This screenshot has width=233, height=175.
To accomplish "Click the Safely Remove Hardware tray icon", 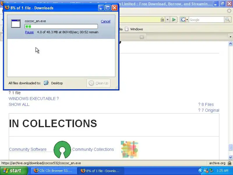I will pos(211,171).
